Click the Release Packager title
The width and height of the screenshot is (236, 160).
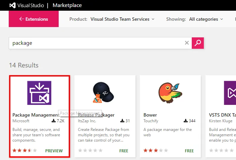pyautogui.click(x=96, y=115)
